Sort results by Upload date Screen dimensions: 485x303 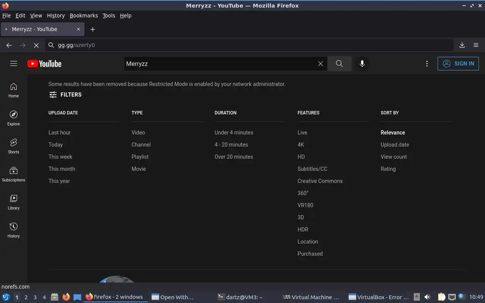(395, 145)
